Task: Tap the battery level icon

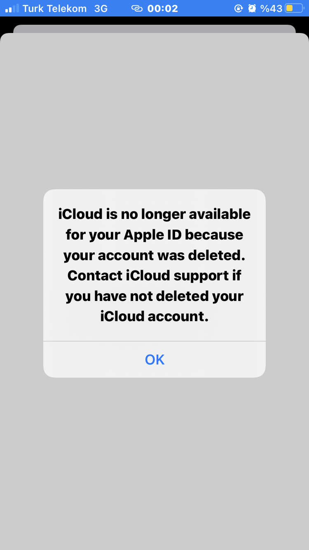Action: coord(295,8)
